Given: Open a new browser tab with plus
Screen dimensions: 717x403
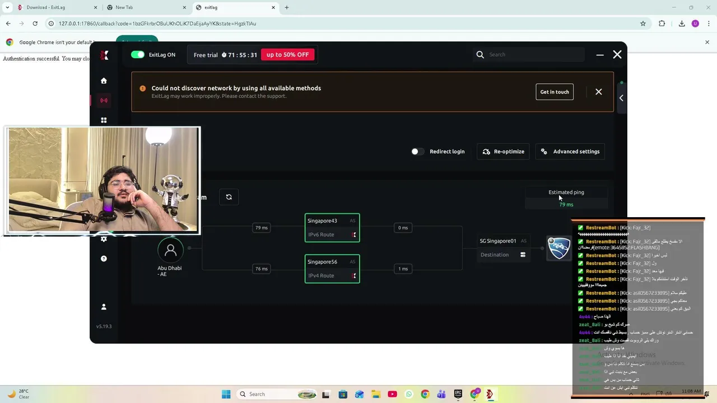Looking at the screenshot, I should point(287,7).
